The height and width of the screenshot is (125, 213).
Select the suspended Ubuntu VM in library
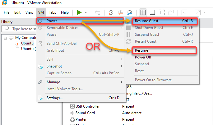tap(27, 43)
